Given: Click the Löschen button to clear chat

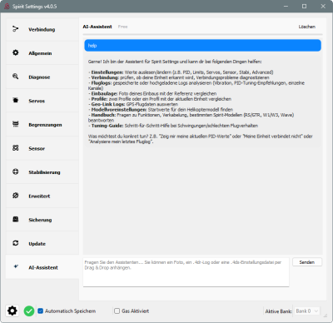Looking at the screenshot, I should tap(307, 27).
